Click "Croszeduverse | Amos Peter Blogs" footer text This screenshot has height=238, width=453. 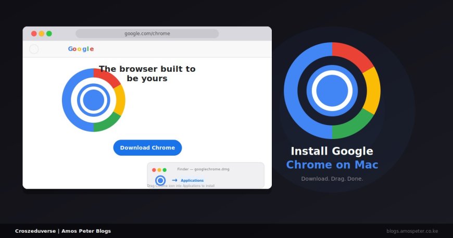(63, 231)
